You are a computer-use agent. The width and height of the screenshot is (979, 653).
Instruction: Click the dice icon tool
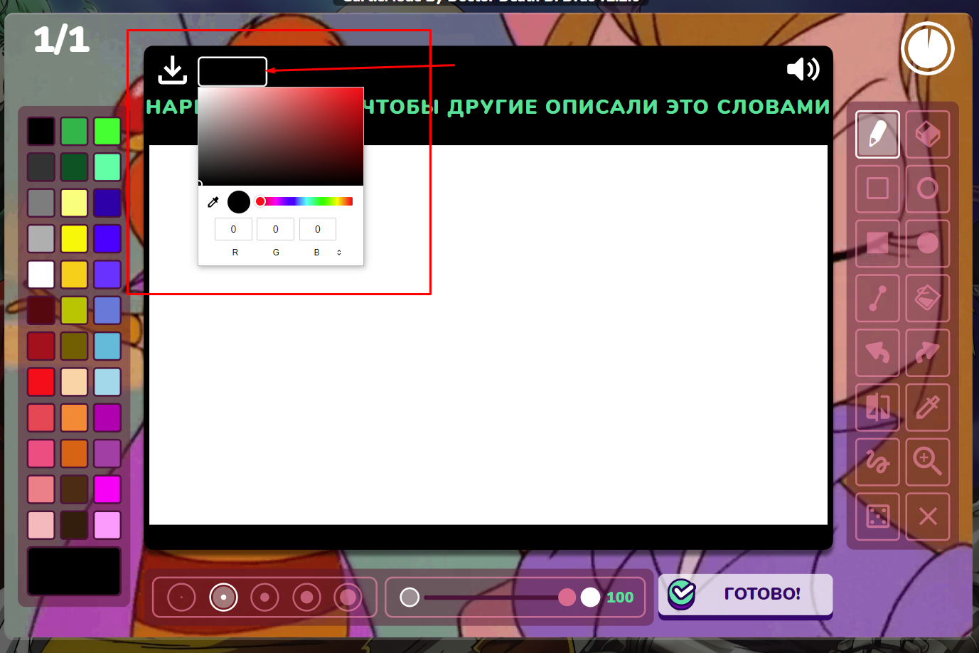click(877, 516)
